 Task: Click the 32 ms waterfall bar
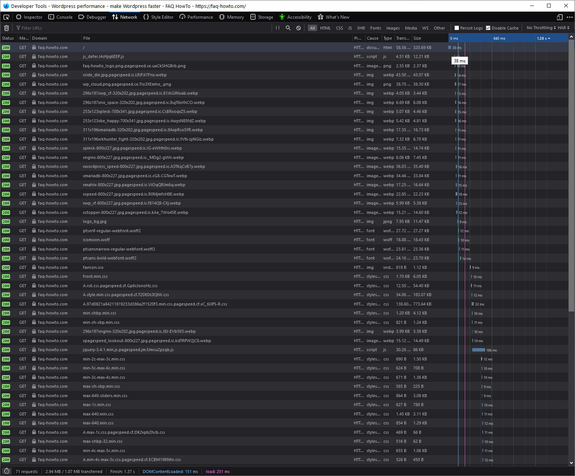473,304
